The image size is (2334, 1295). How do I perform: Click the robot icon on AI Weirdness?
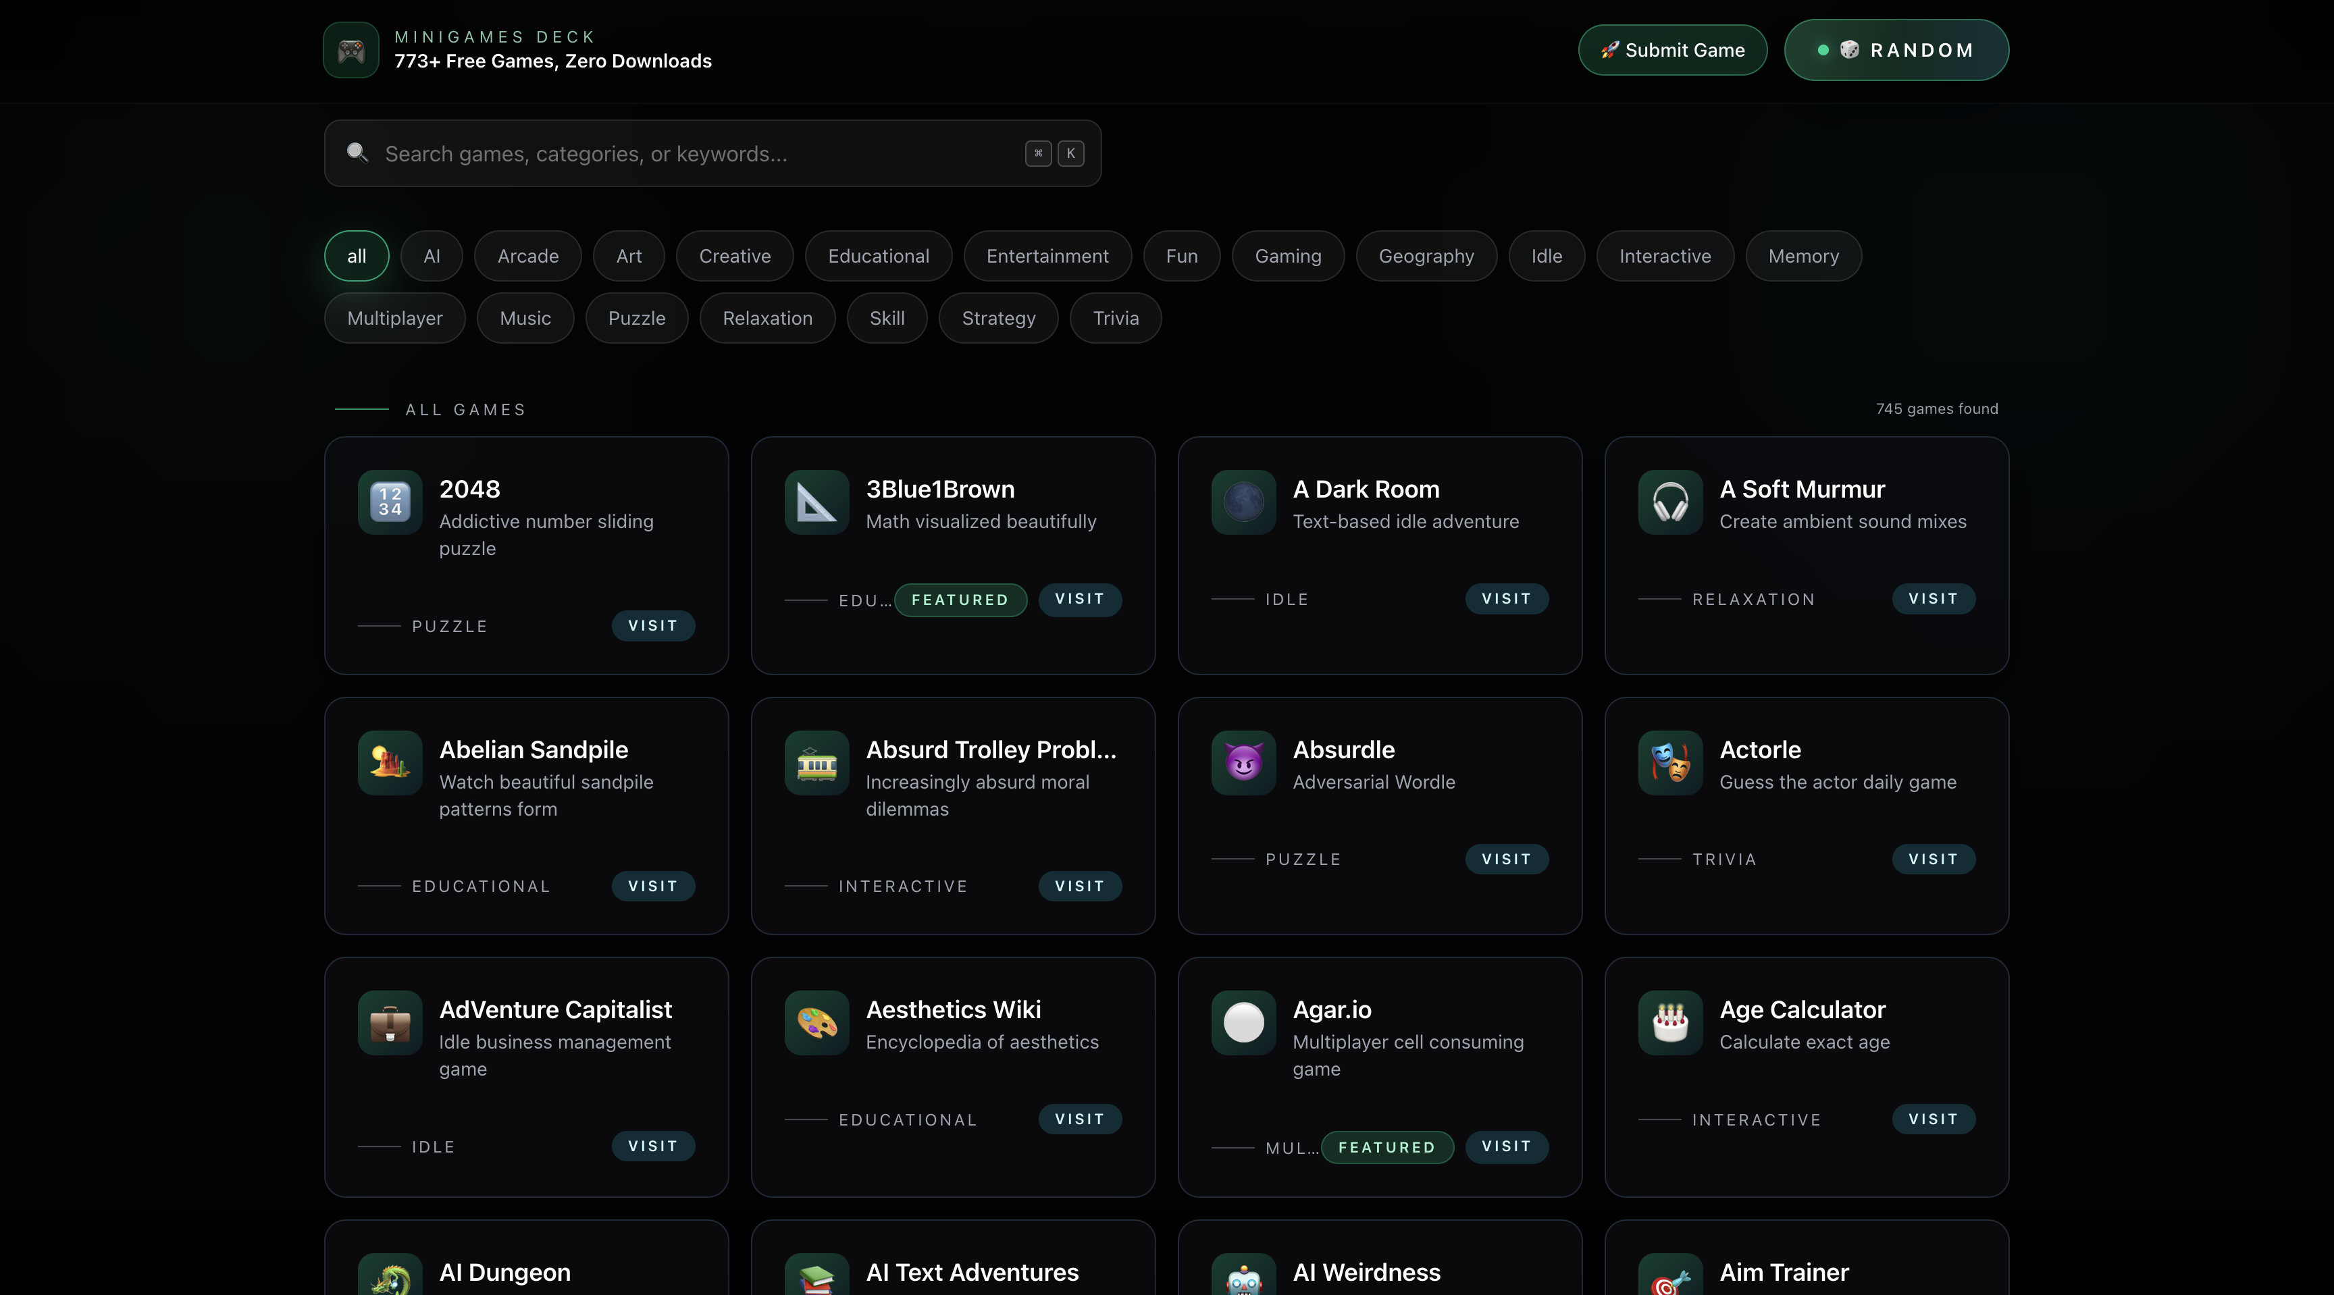[1242, 1278]
